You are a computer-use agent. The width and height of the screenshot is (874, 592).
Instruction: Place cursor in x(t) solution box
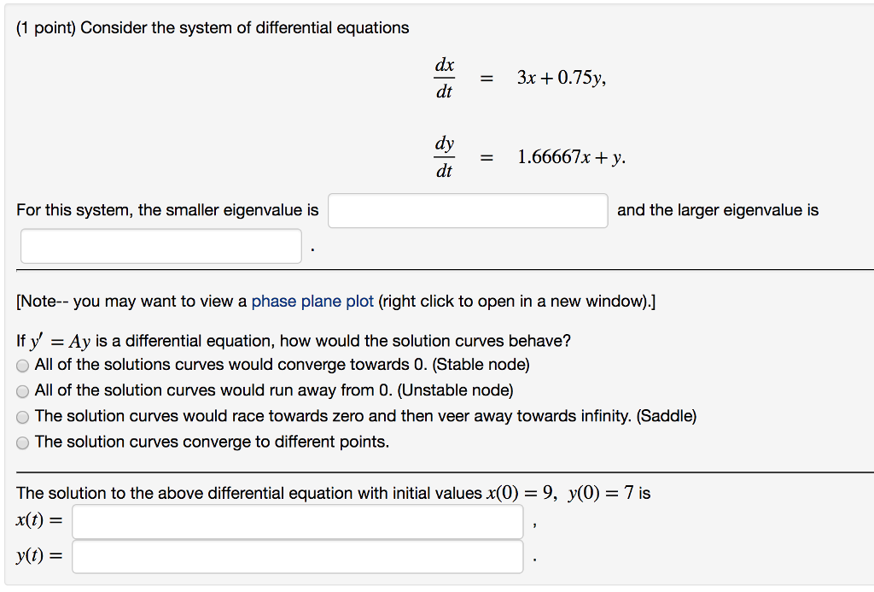coord(298,521)
